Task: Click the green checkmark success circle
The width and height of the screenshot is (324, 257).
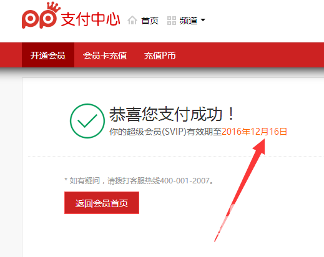Action: point(87,121)
